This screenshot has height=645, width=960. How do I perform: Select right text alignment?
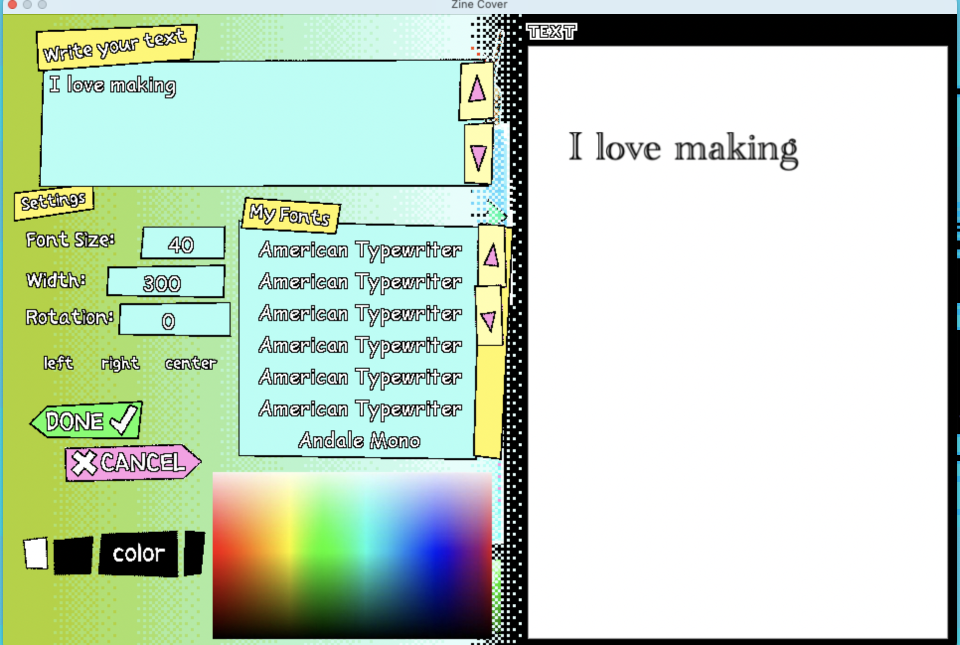coord(120,363)
